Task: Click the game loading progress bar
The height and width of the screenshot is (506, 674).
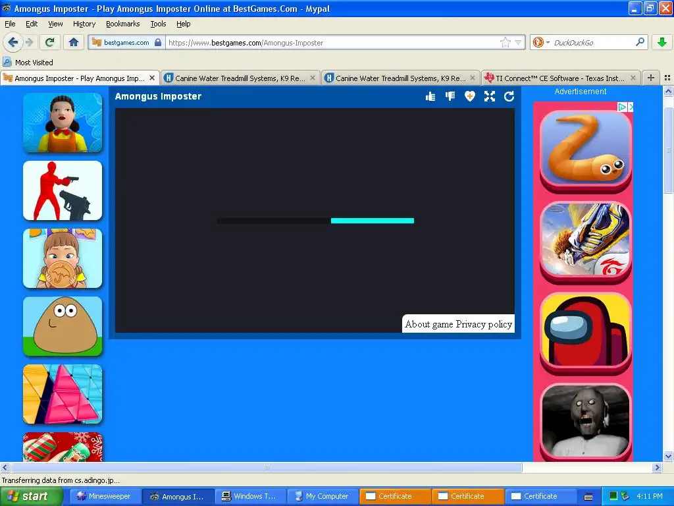Action: click(315, 221)
